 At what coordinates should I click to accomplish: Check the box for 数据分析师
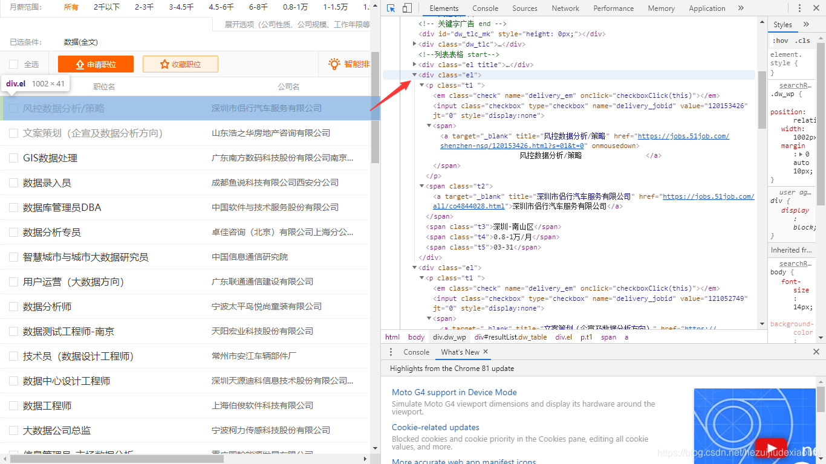(13, 307)
